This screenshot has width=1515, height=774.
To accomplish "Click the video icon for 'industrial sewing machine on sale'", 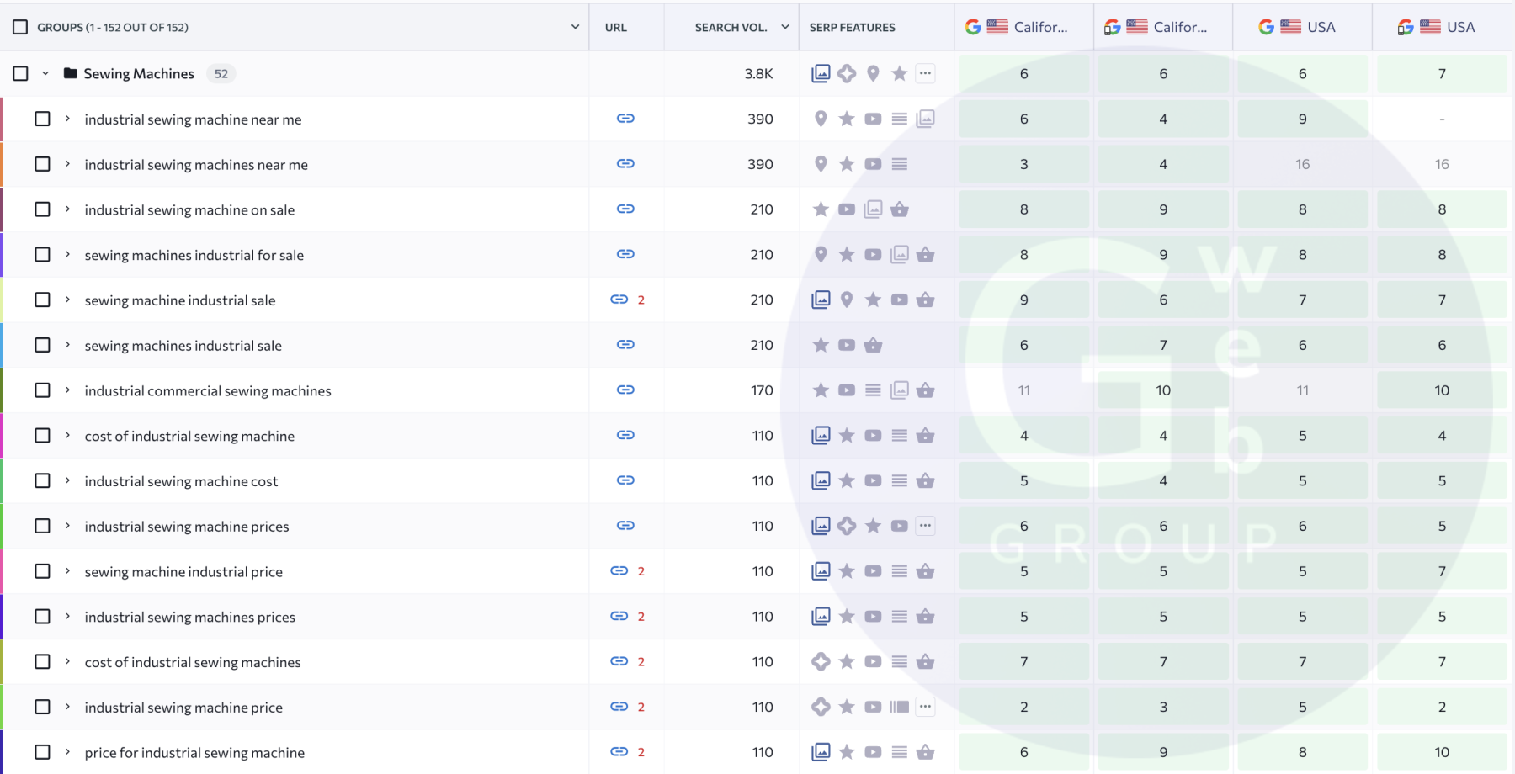I will (847, 209).
